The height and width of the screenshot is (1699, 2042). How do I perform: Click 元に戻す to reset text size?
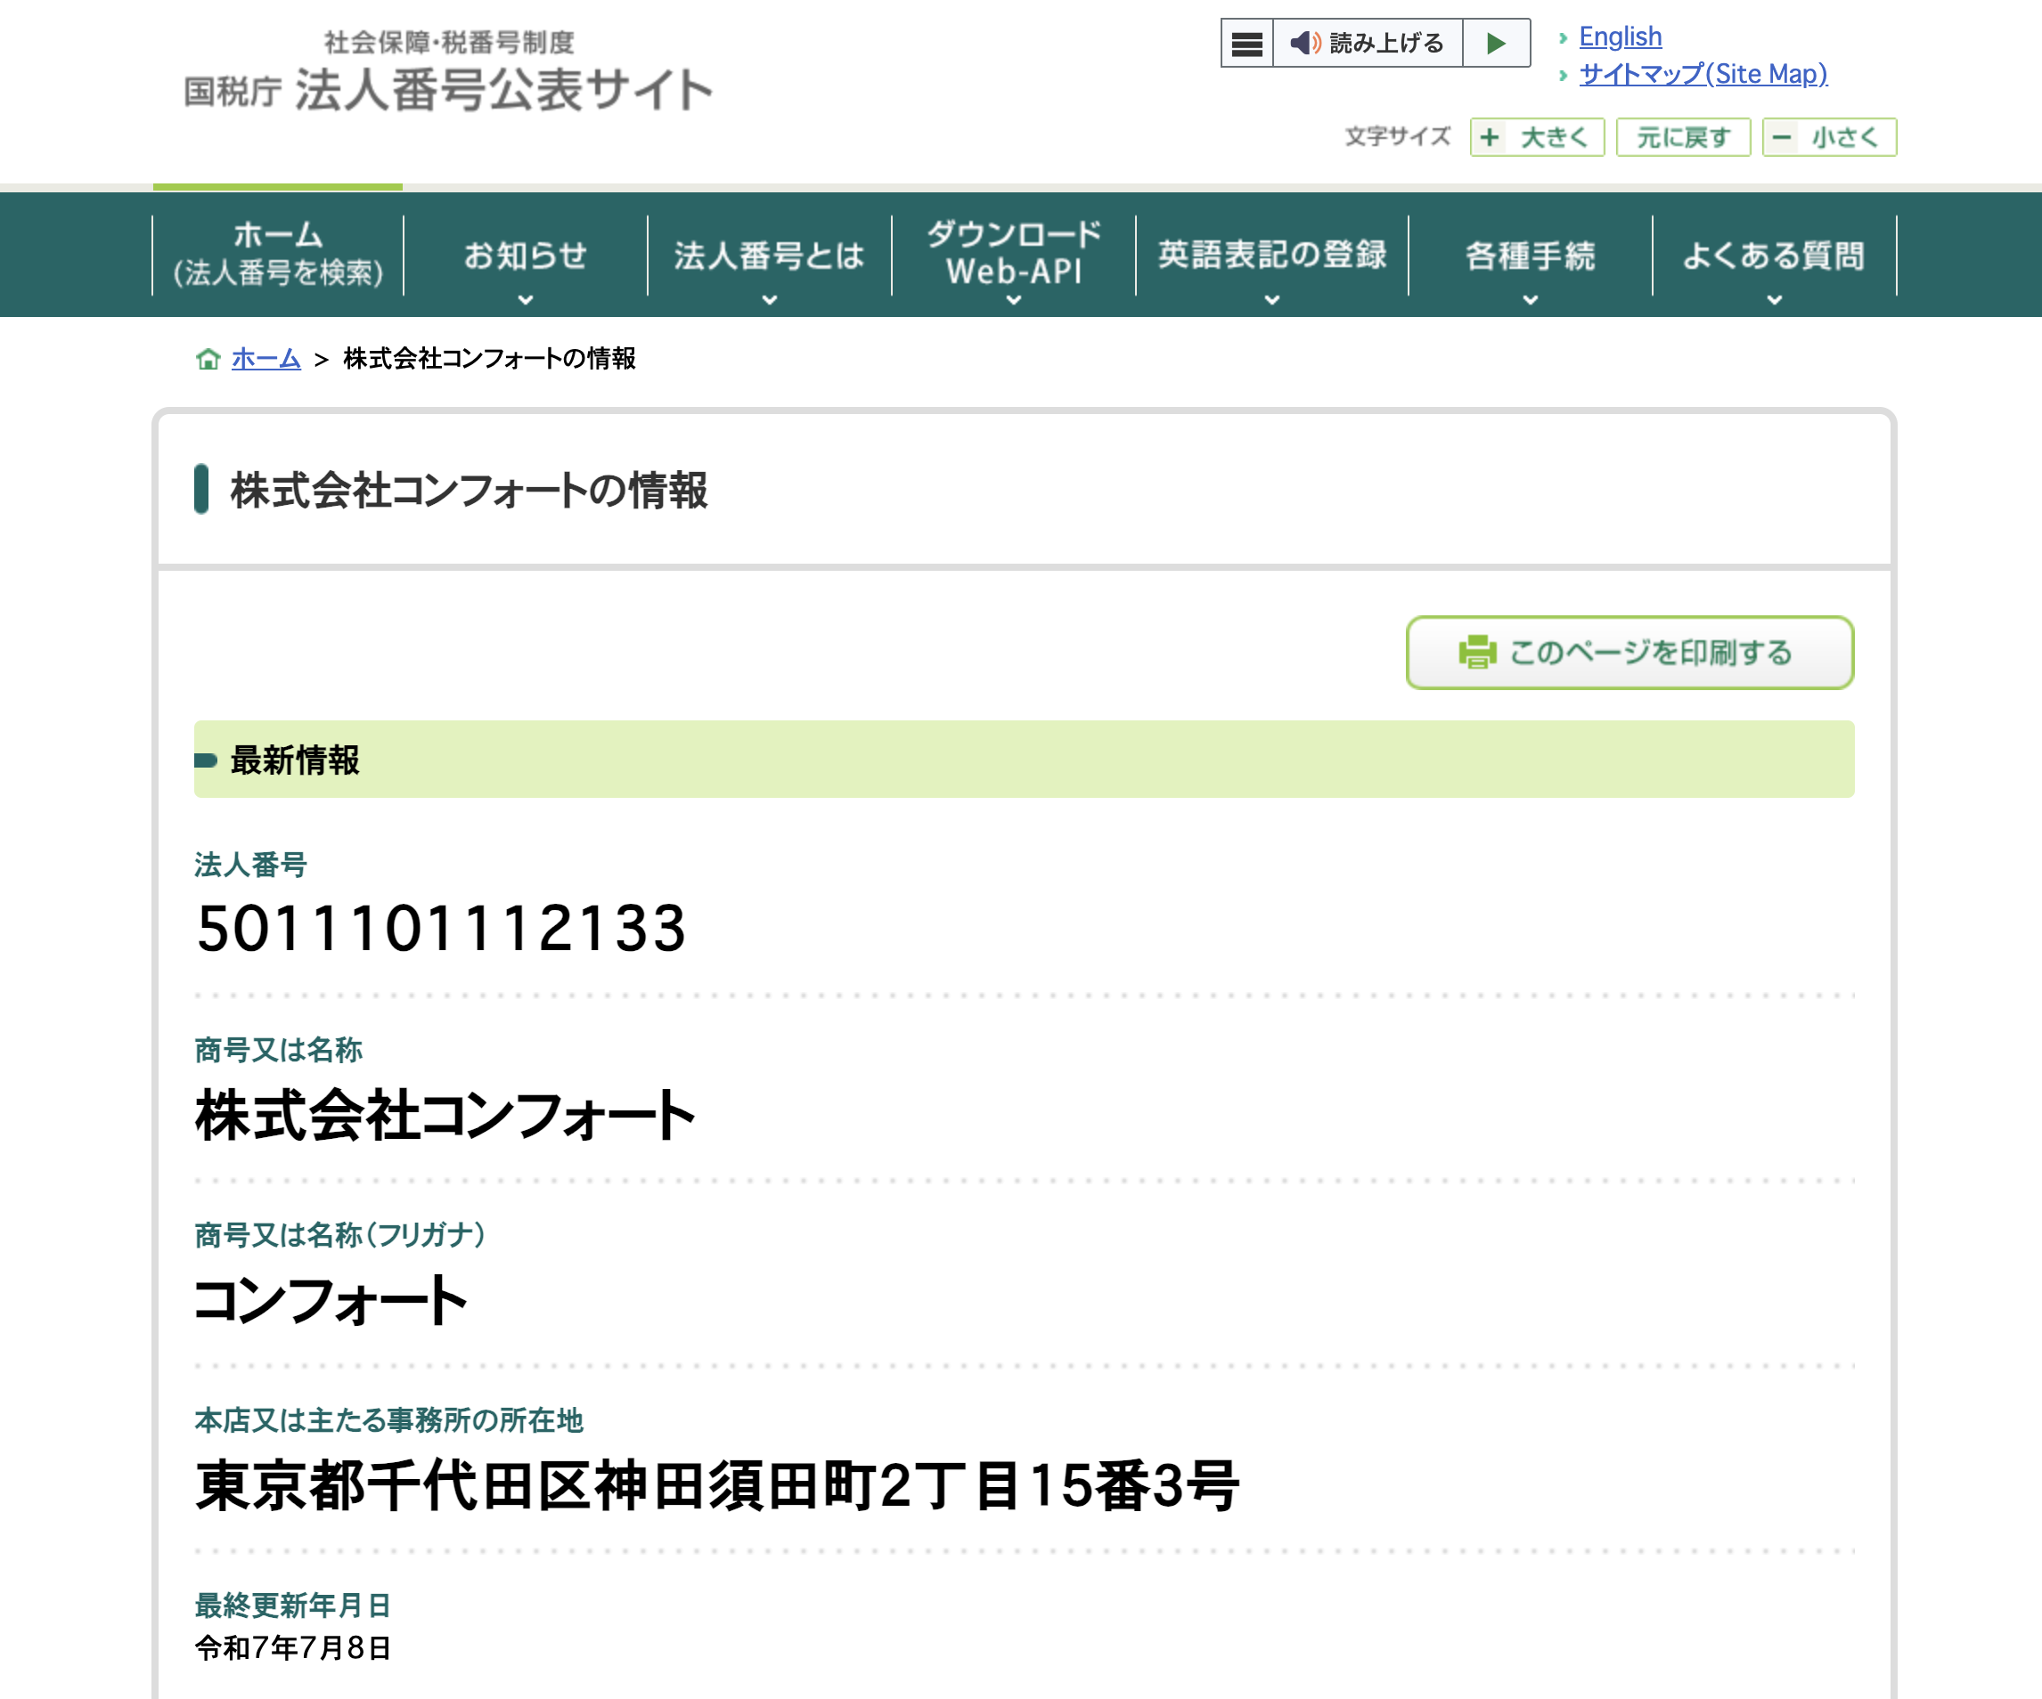[1683, 137]
